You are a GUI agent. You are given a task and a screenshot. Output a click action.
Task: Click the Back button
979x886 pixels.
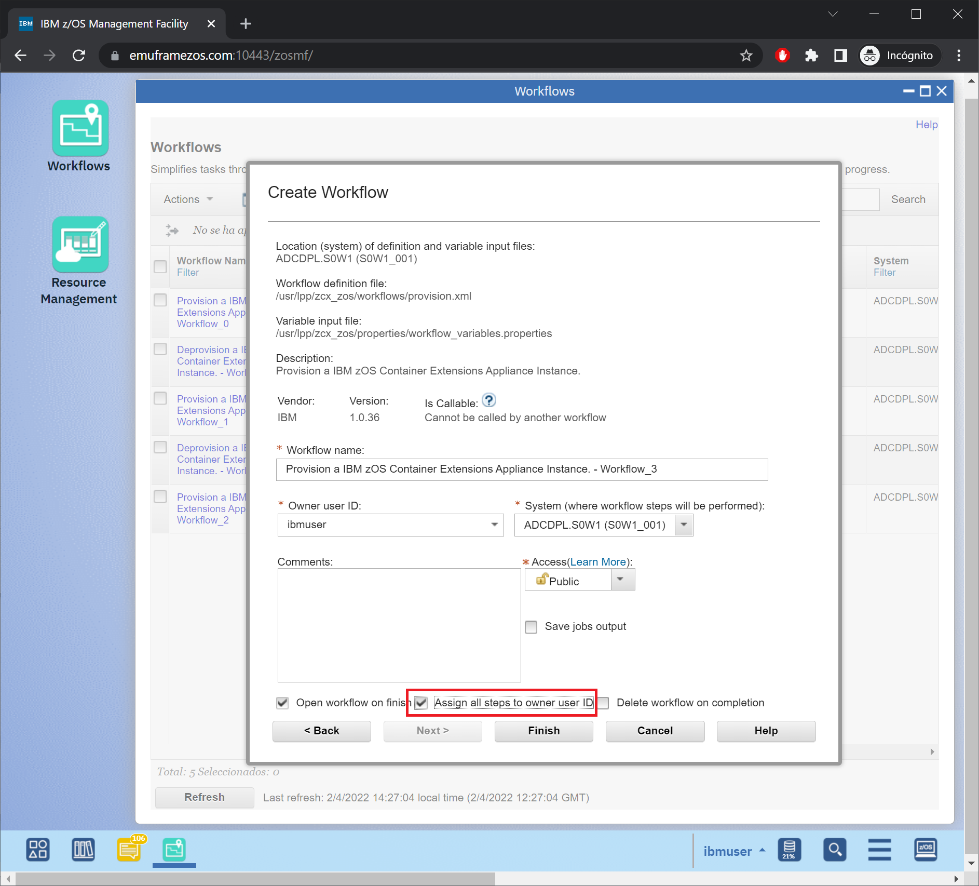click(321, 731)
